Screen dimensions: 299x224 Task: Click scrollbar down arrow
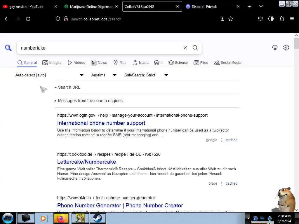pos(296,210)
